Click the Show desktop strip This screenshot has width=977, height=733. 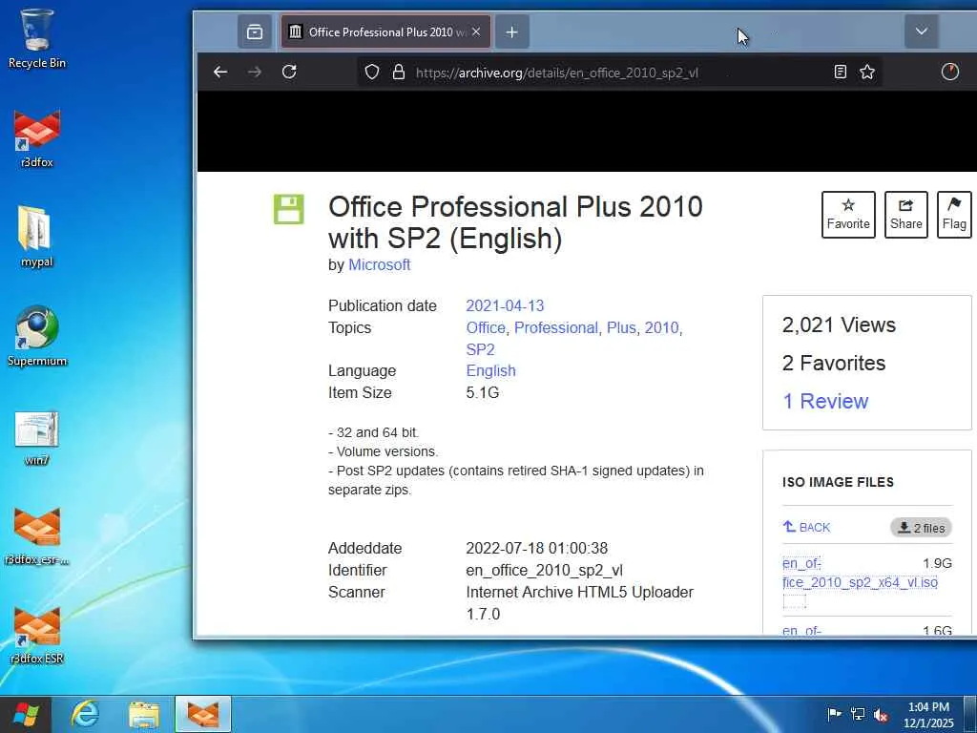click(x=970, y=714)
